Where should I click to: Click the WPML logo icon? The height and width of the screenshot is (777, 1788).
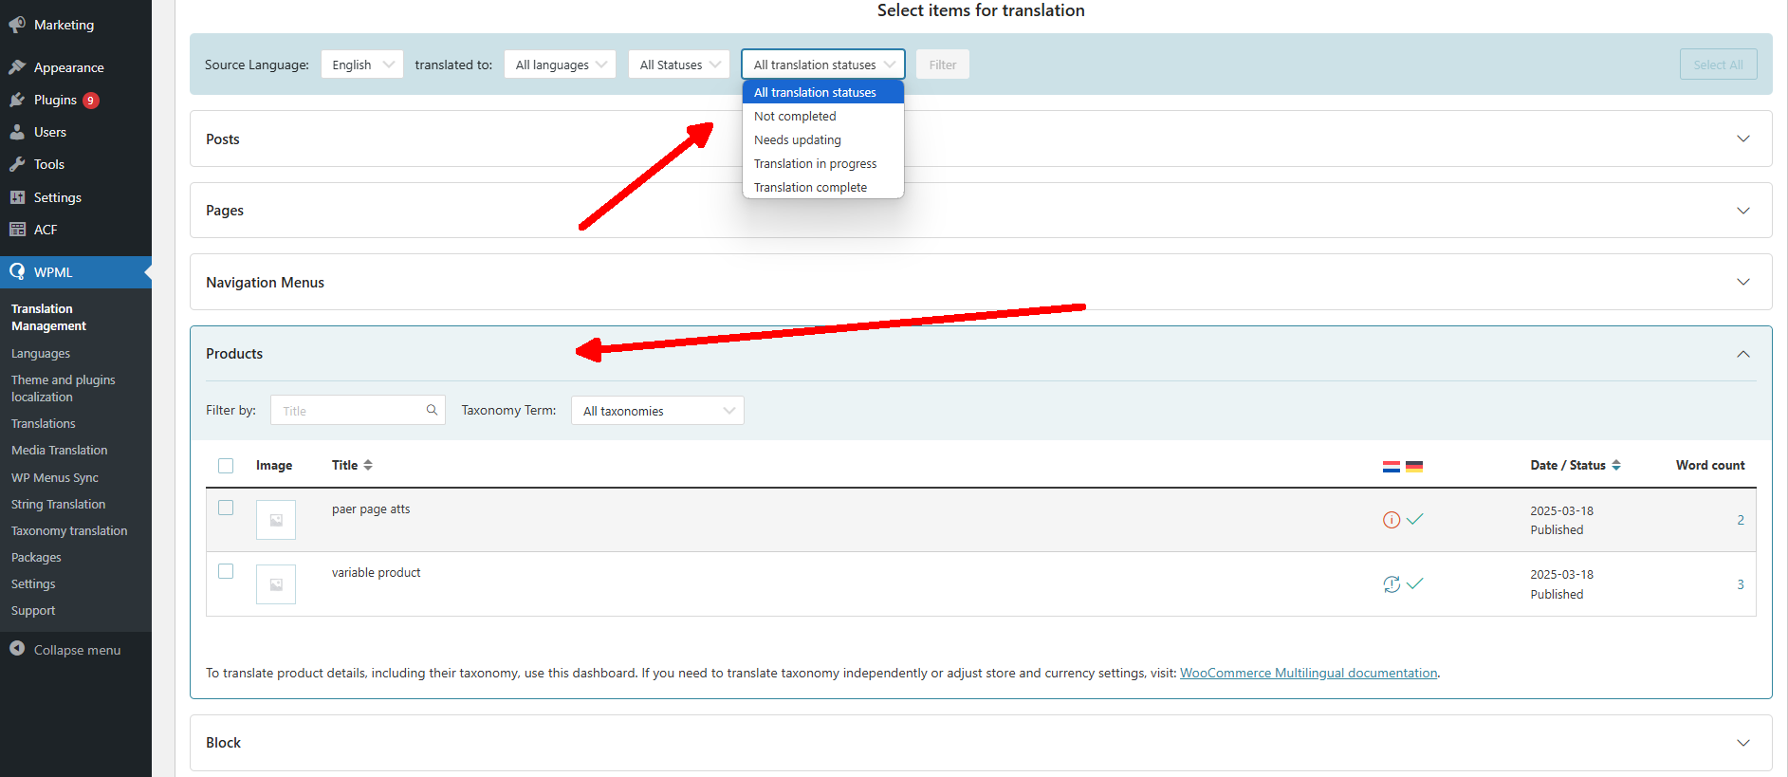tap(17, 272)
